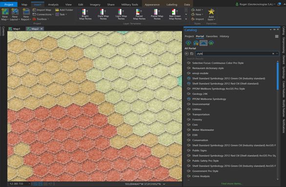Open the Military Tools ribbon tab

coord(130,4)
